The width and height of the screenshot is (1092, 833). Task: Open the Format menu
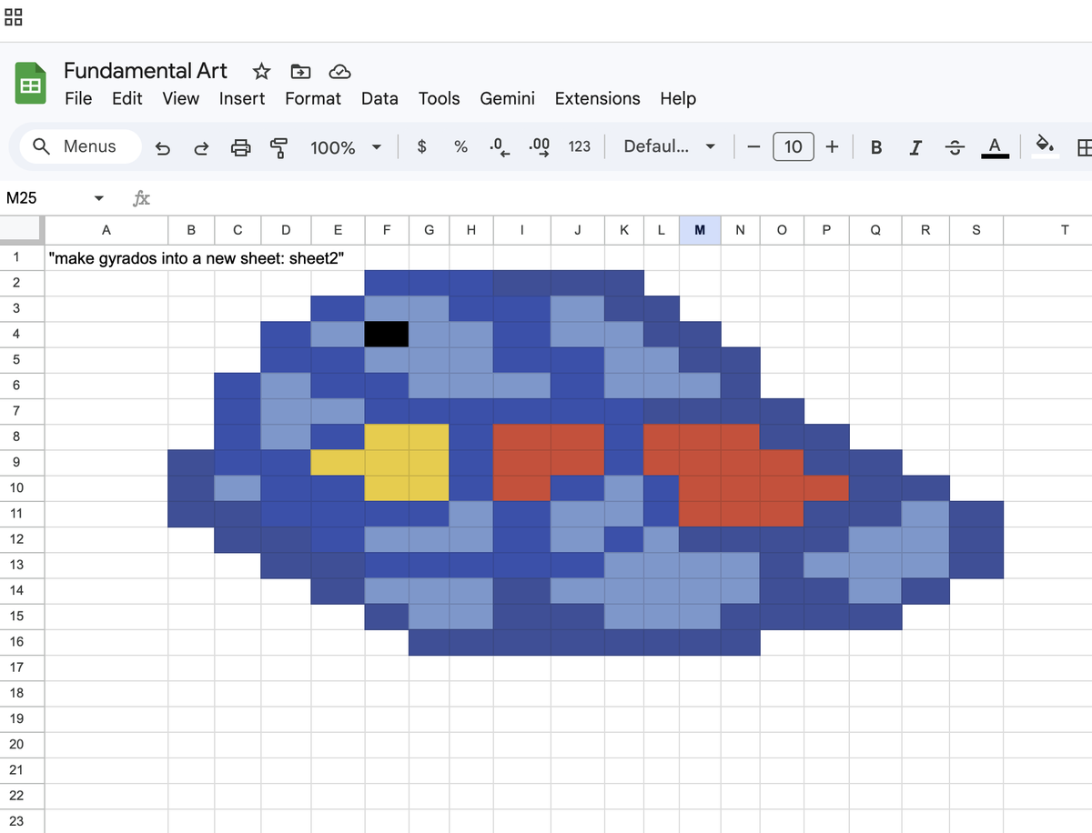[x=313, y=98]
